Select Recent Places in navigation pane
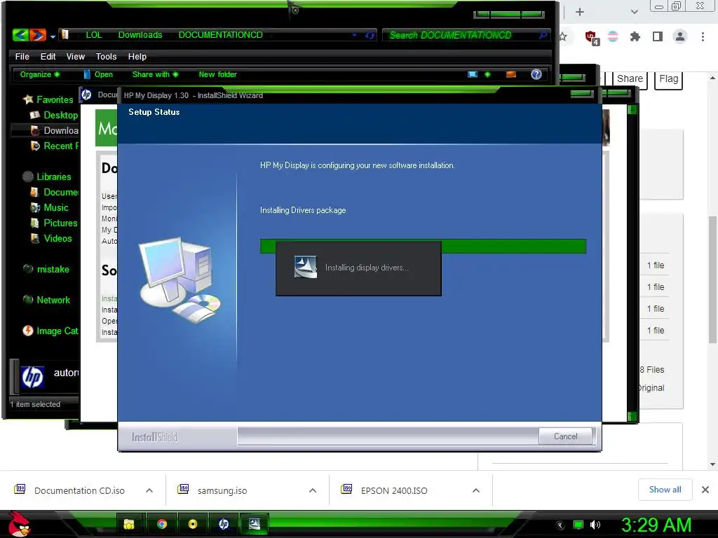This screenshot has width=718, height=538. click(54, 146)
